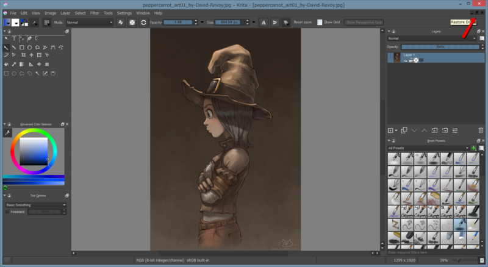Open the brush Mode dropdown
This screenshot has height=267, width=488.
(89, 23)
